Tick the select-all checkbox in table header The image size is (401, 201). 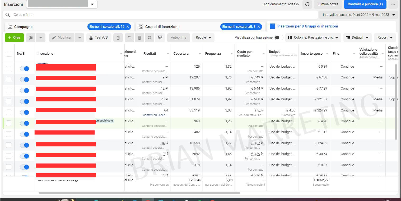[x=9, y=54]
